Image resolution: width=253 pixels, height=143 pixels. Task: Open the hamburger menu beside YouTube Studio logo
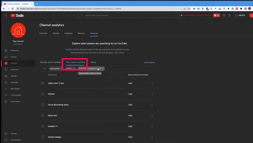click(x=6, y=15)
